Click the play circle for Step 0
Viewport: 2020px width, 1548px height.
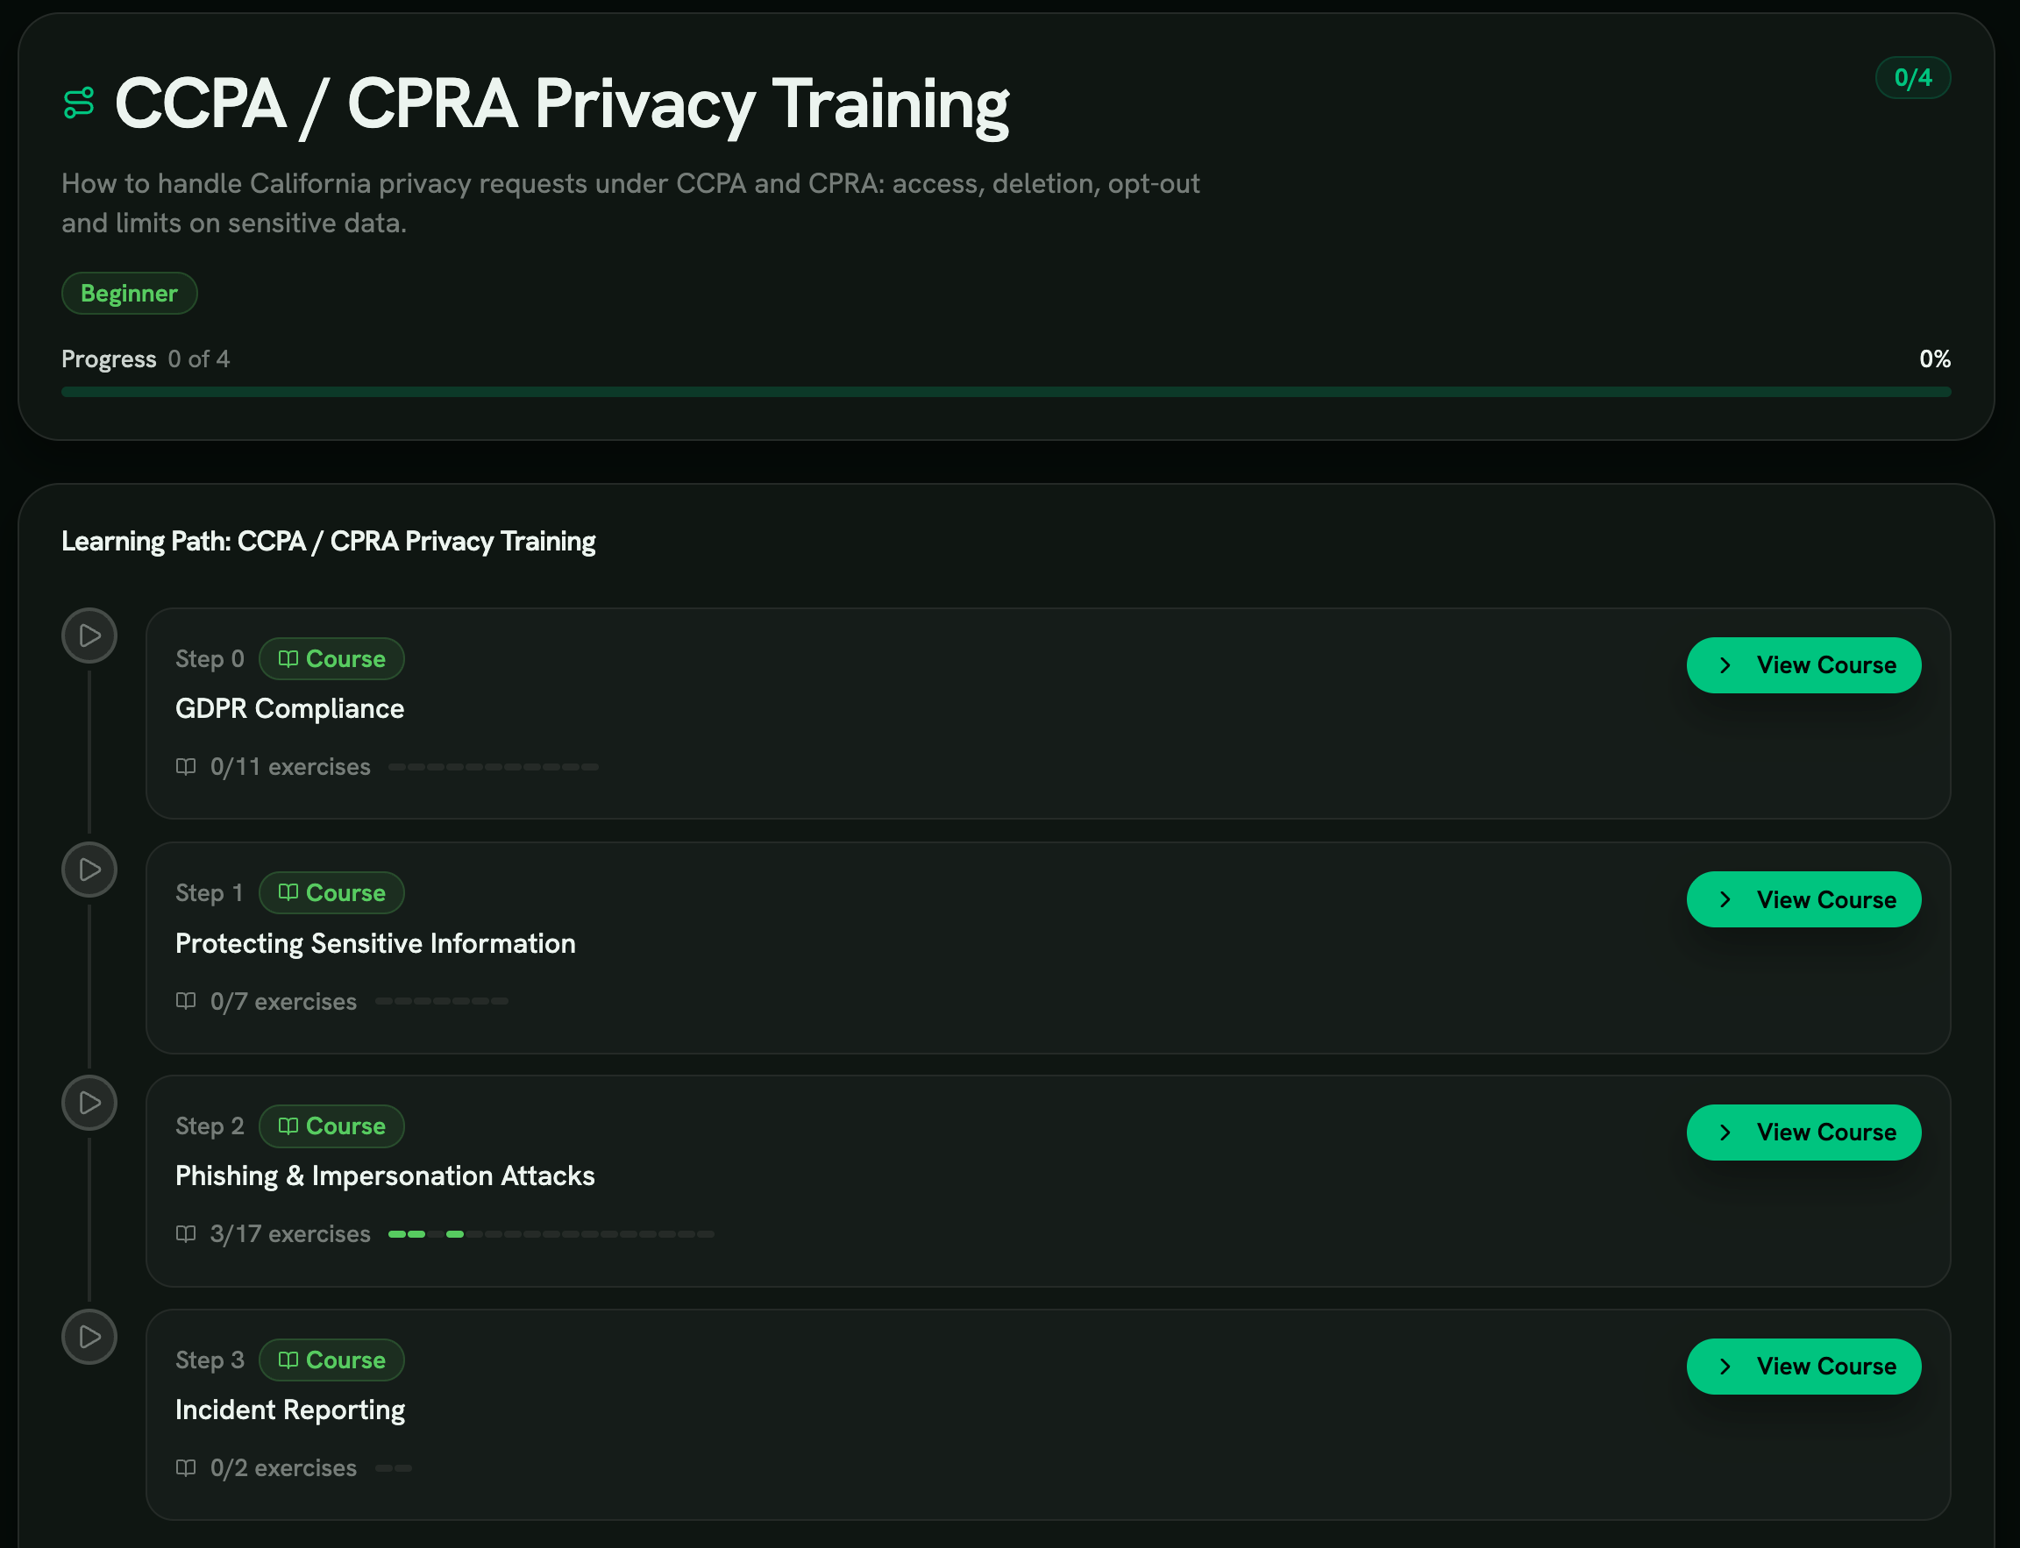point(89,636)
